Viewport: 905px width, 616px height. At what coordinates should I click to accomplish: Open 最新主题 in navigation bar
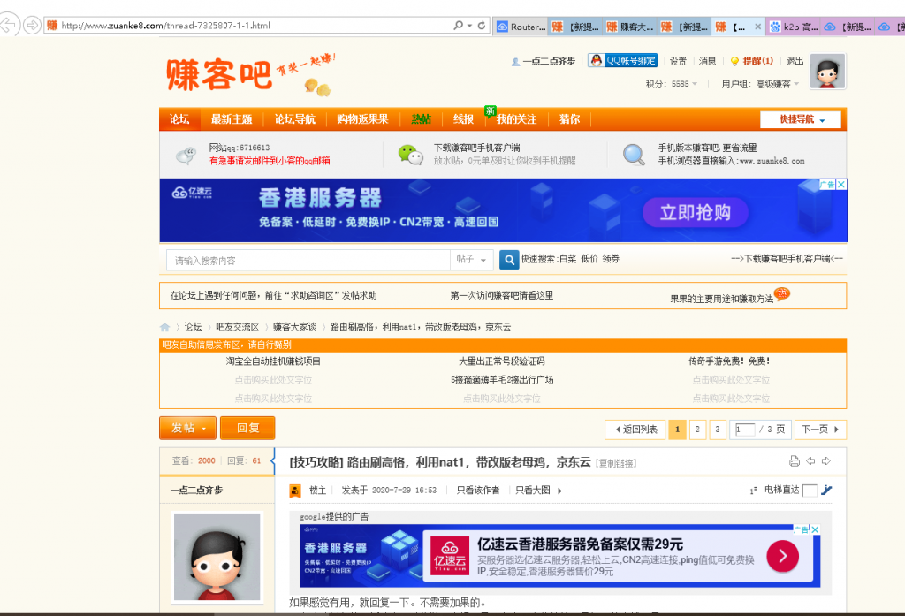(232, 119)
